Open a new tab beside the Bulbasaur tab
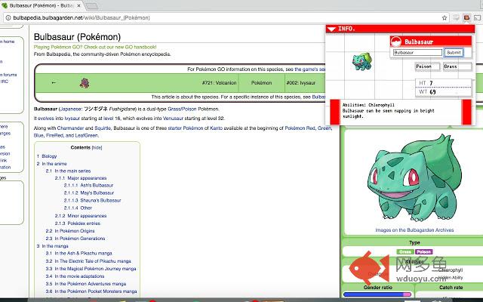 [x=91, y=6]
